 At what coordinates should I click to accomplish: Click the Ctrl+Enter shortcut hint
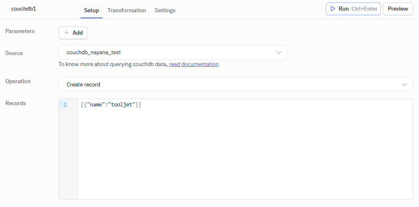pyautogui.click(x=364, y=9)
